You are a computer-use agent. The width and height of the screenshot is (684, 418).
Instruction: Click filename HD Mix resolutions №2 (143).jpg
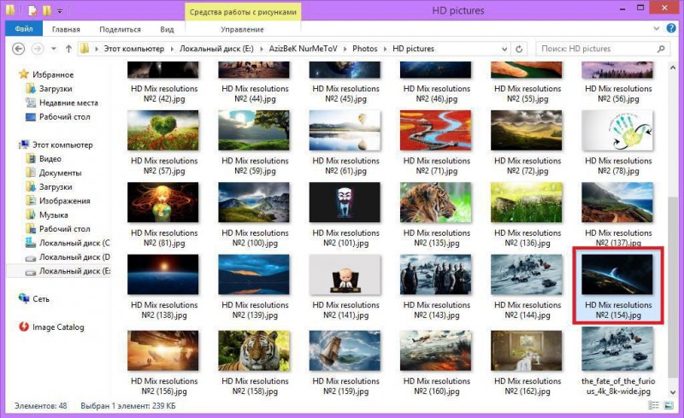[x=437, y=309]
